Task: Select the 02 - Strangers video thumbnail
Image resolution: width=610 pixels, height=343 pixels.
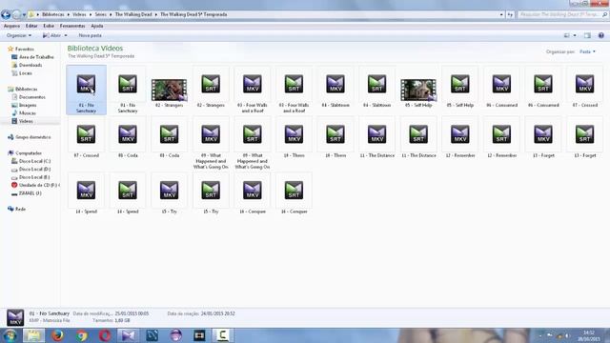Action: [x=170, y=90]
